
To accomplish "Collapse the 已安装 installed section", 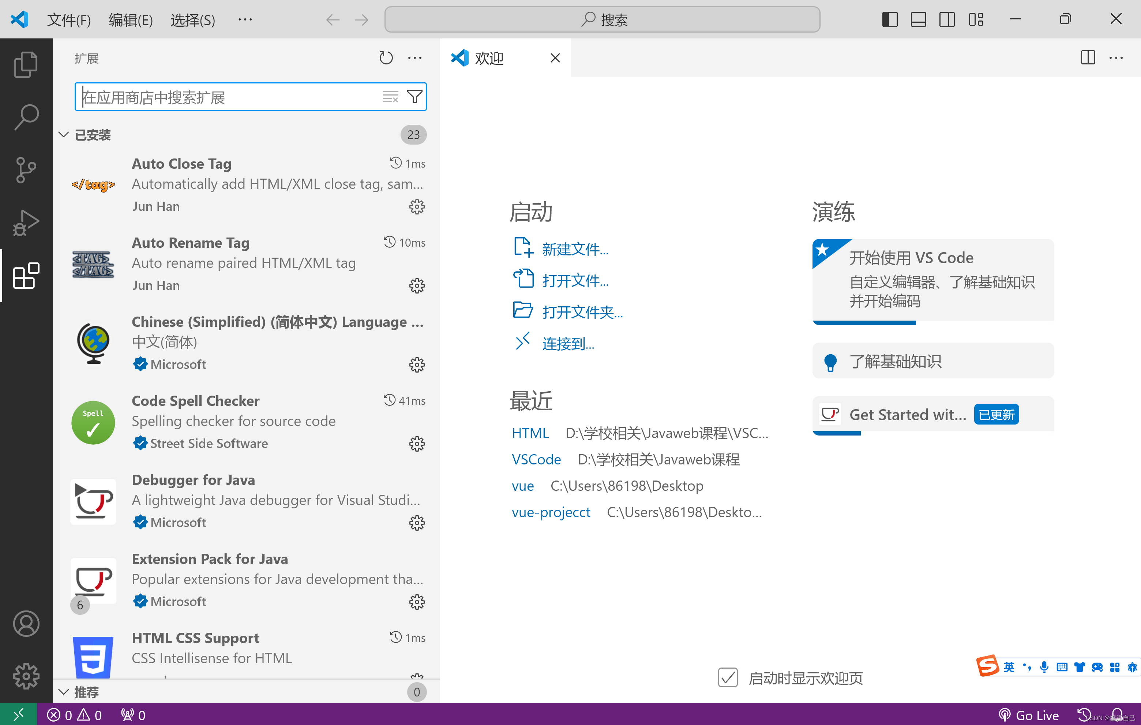I will (x=64, y=135).
